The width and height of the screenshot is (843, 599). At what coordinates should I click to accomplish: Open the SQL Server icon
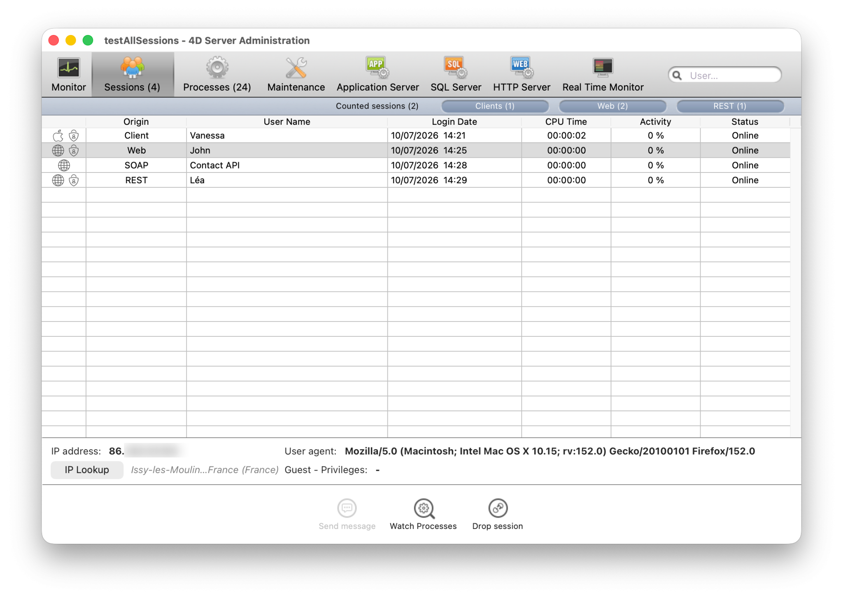(x=456, y=68)
